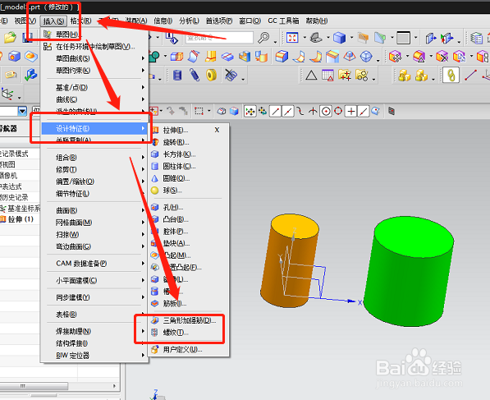Choose 三角形加强筋(D)... from submenu
The height and width of the screenshot is (400, 490).
[x=190, y=320]
